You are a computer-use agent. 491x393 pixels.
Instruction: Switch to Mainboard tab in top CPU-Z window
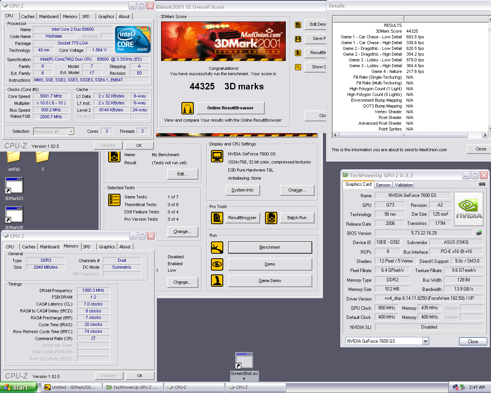coord(49,17)
